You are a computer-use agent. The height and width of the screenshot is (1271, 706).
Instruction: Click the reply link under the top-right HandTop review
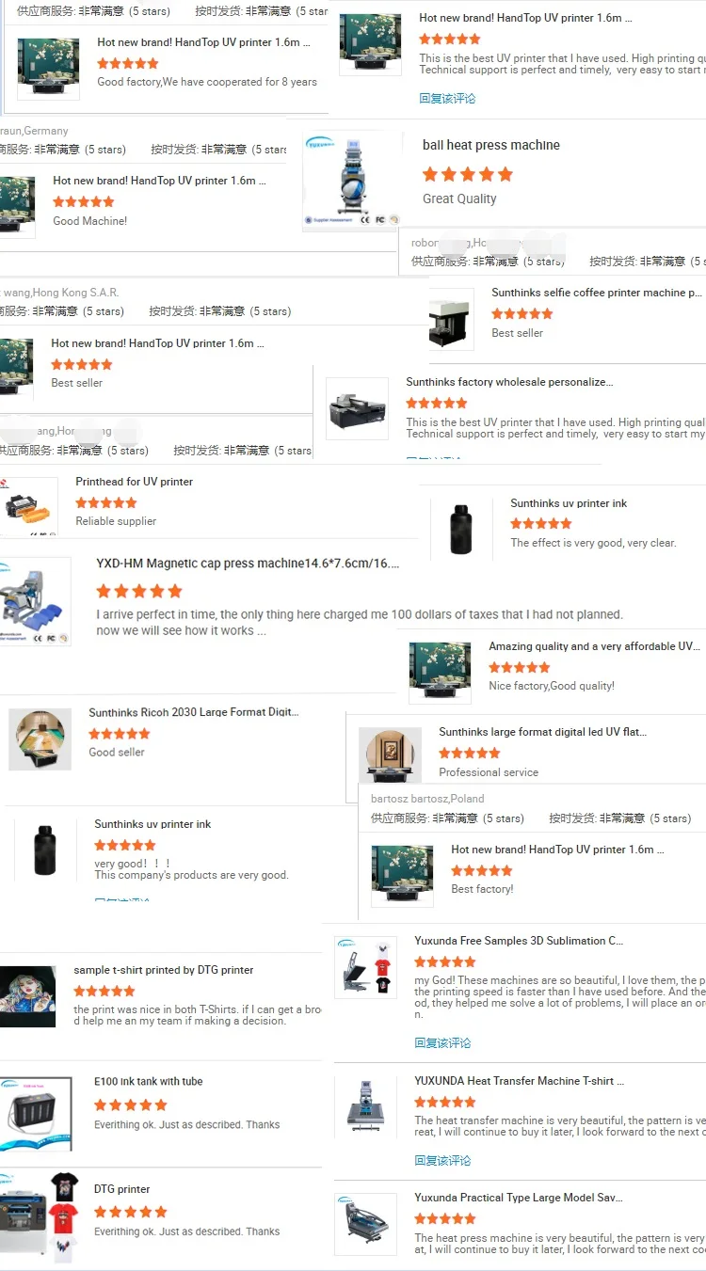click(447, 98)
